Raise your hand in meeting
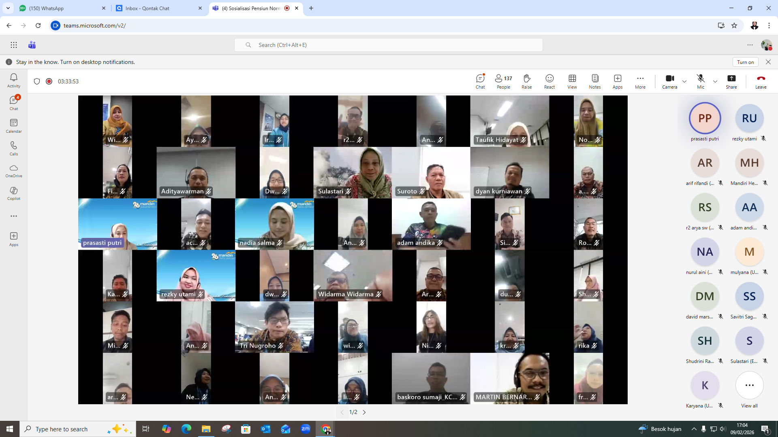Screen dimensions: 778x437 (526, 81)
